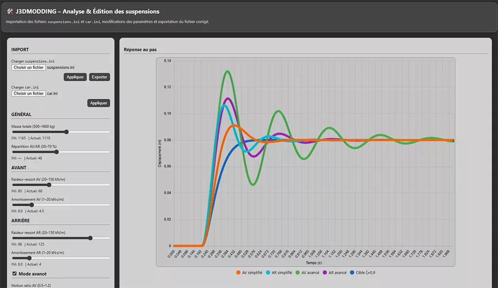498x288 pixels.
Task: Click the Raideur ressort AV slider handle
Action: pos(49,185)
